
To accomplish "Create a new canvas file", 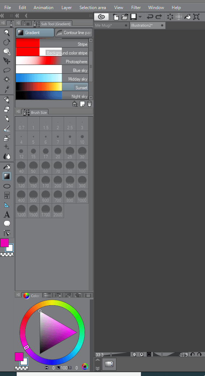I will pos(116,17).
